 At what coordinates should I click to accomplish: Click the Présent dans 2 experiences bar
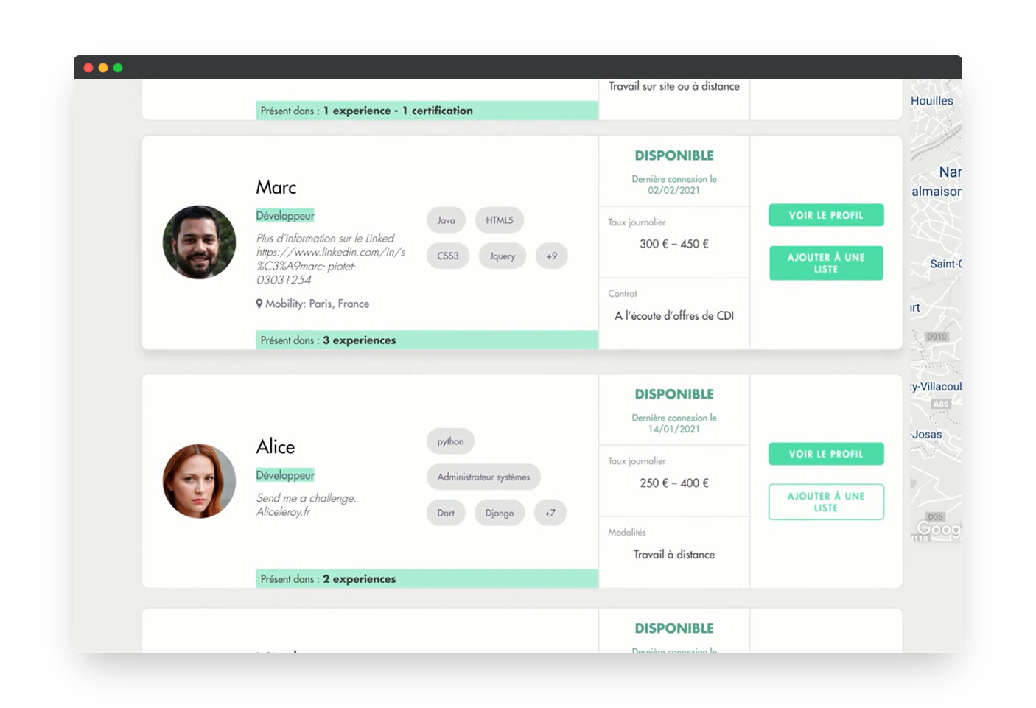pyautogui.click(x=427, y=579)
